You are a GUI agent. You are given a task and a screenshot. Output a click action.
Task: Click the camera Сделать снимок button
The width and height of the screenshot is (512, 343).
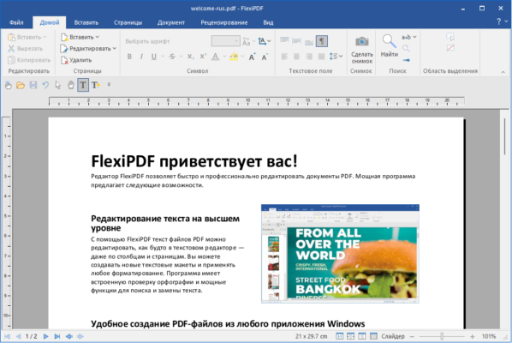tap(362, 50)
